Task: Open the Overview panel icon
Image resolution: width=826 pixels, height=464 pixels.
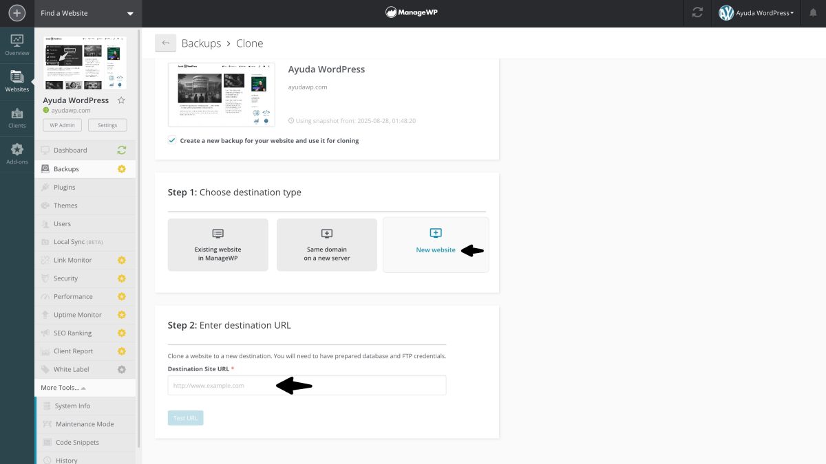Action: click(x=17, y=44)
